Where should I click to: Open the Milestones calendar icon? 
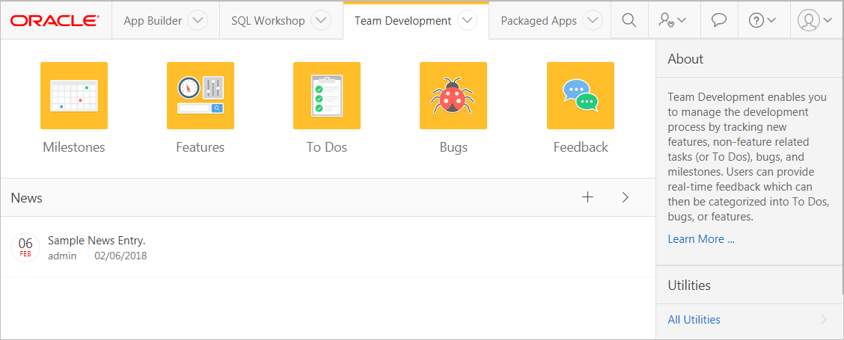tap(74, 96)
